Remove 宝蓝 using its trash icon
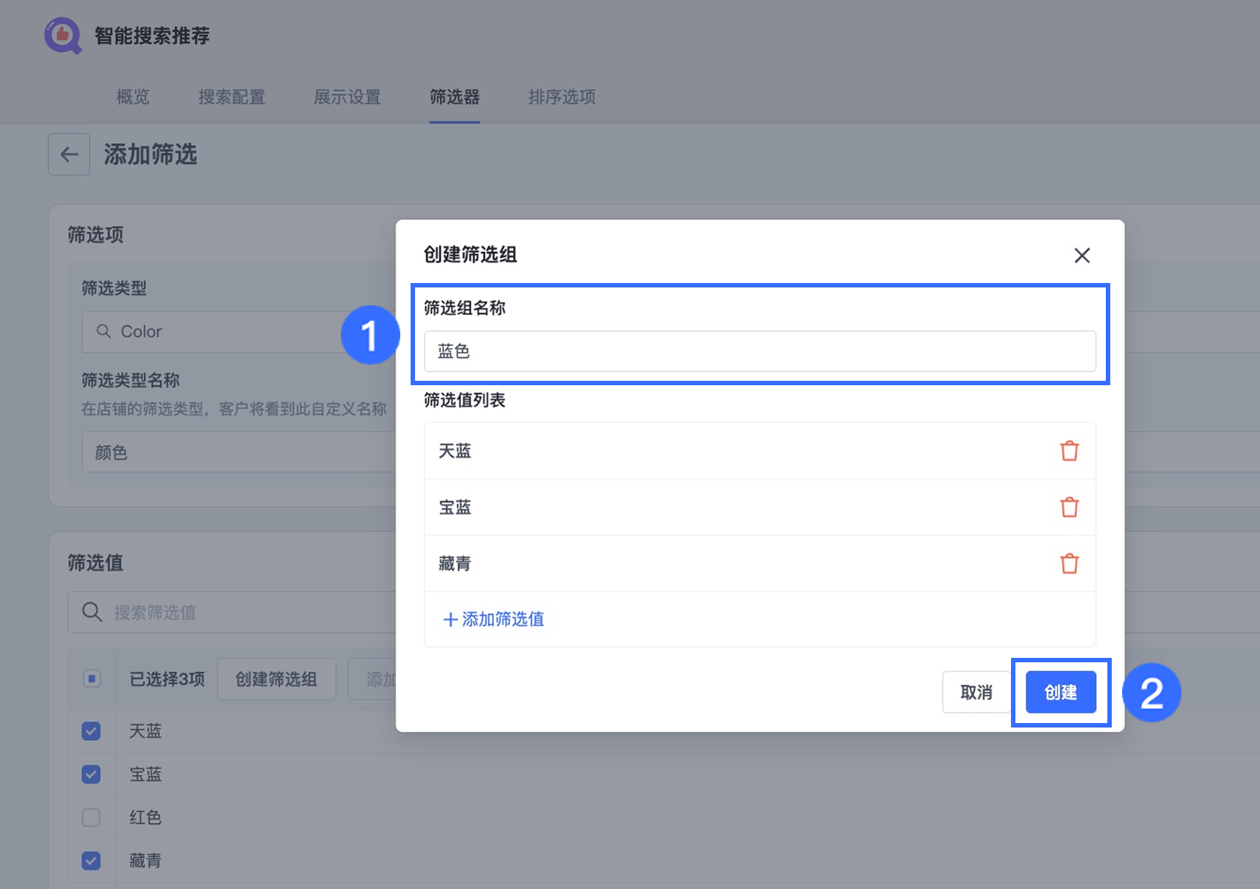 [x=1069, y=507]
